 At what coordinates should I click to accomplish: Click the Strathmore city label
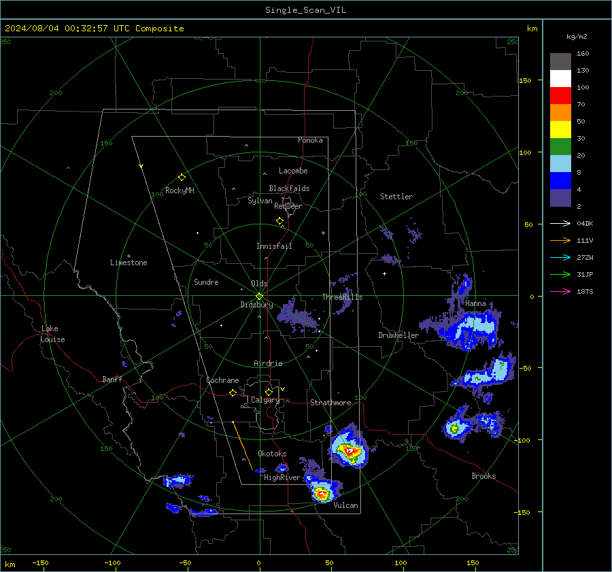coord(330,403)
